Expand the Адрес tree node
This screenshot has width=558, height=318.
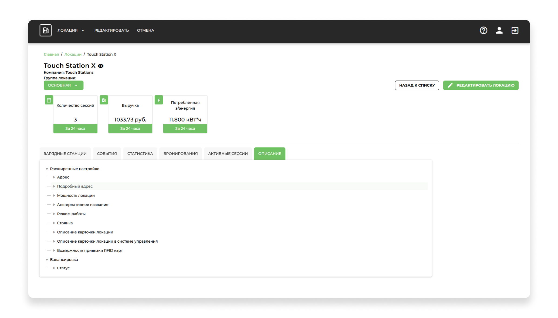click(x=54, y=177)
